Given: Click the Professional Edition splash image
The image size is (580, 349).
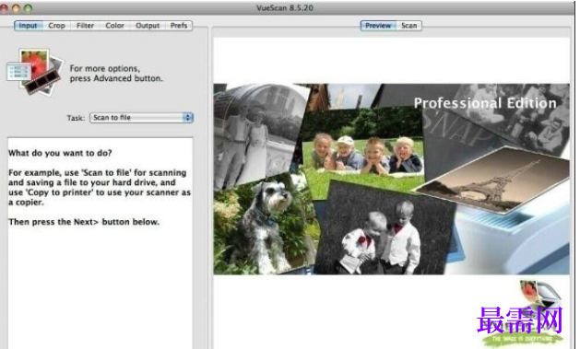Looking at the screenshot, I should [x=391, y=180].
